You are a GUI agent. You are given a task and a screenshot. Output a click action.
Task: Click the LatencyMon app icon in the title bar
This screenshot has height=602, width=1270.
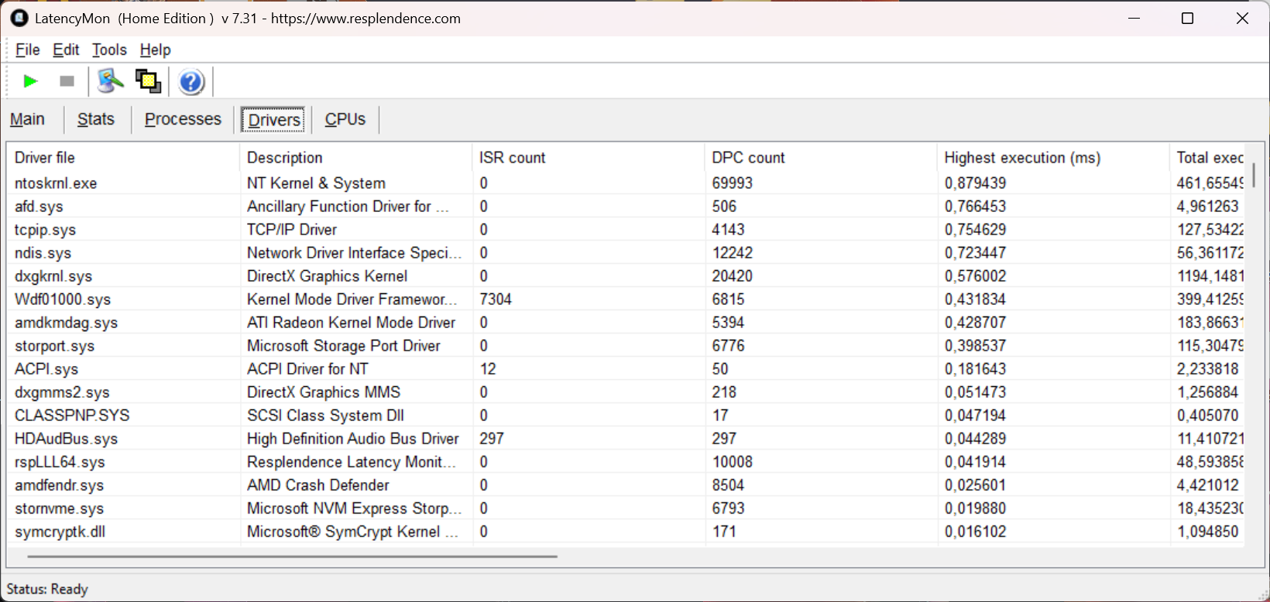tap(19, 18)
